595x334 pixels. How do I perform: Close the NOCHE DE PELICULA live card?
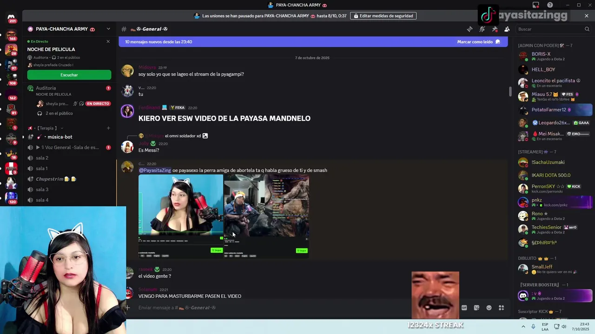tap(108, 41)
